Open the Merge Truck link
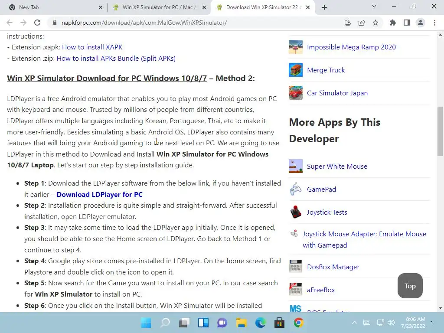The width and height of the screenshot is (444, 333). click(x=326, y=70)
